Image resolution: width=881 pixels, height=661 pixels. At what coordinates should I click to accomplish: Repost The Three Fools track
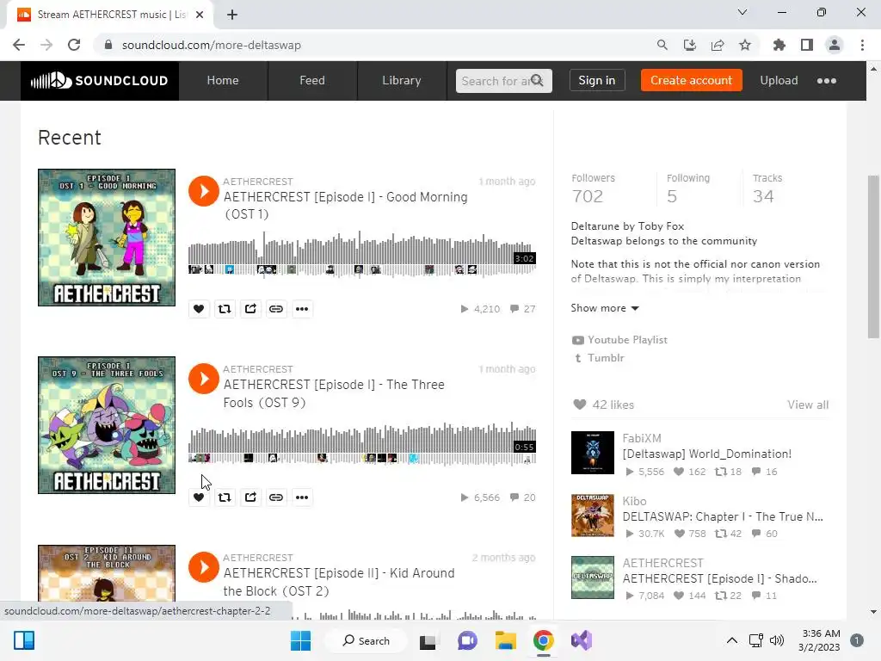(225, 497)
